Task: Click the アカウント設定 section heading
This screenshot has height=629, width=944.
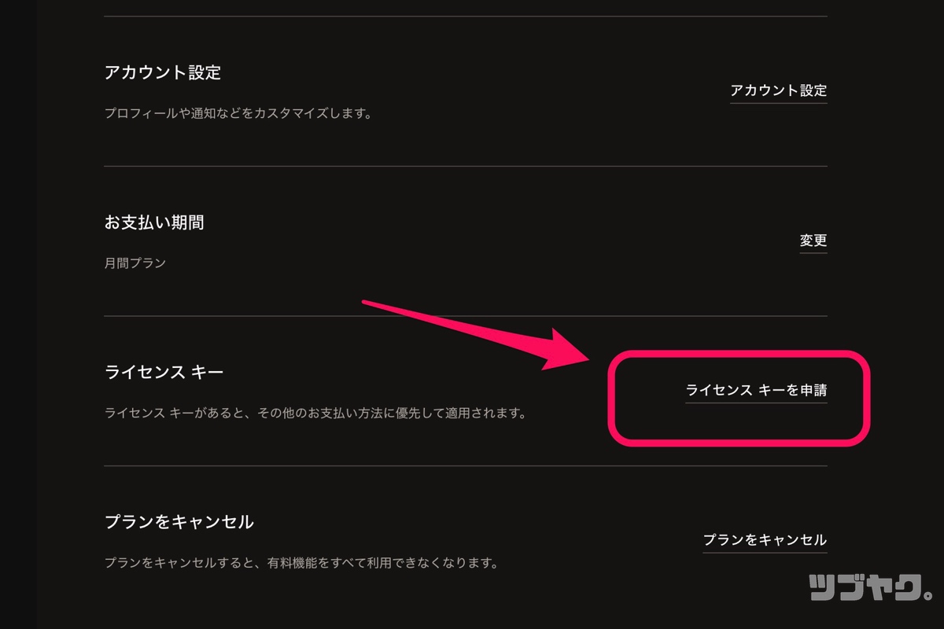Action: pyautogui.click(x=163, y=73)
